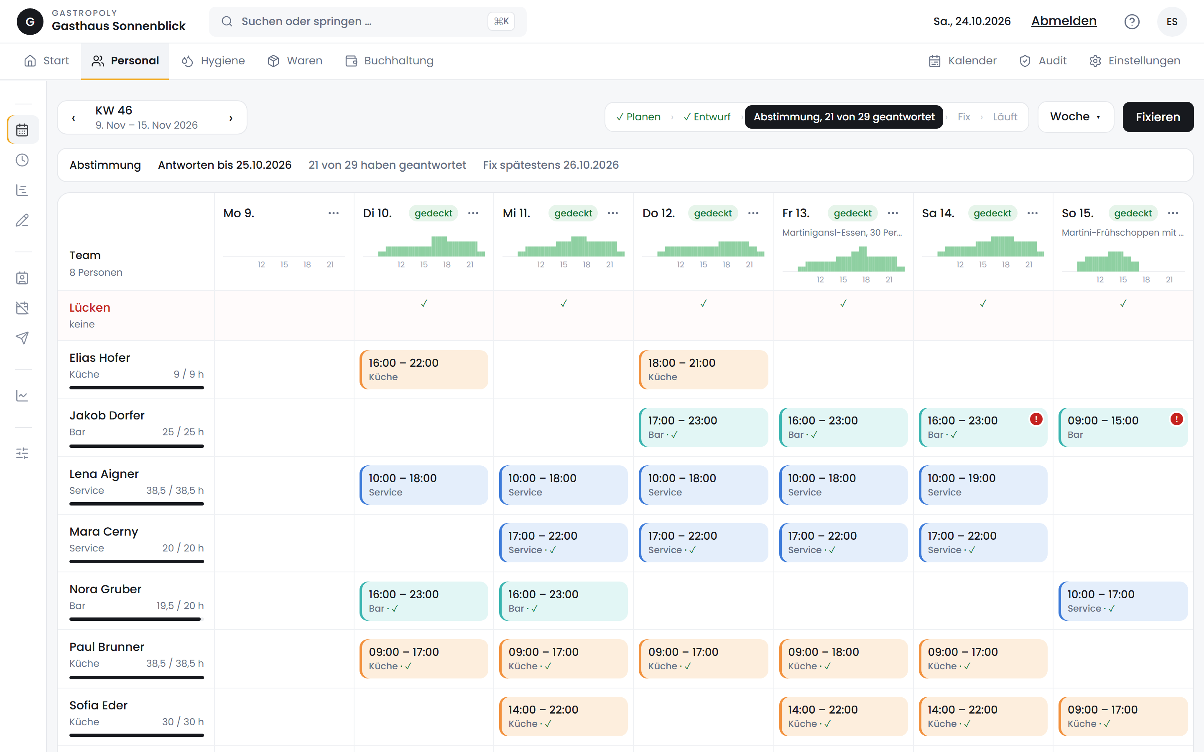Screen dimensions: 1204x752
Task: Open the Buchhaltung tab
Action: (390, 61)
